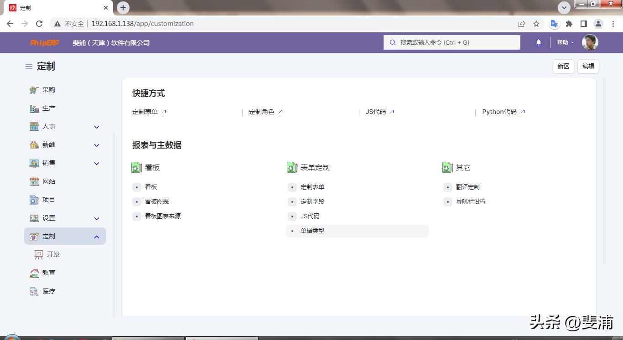623x340 pixels.
Task: Click the user profile avatar
Action: [590, 42]
